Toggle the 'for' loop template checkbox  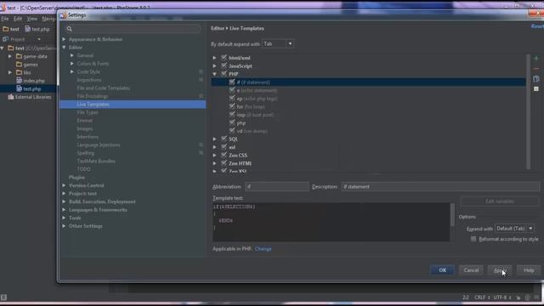(x=232, y=106)
